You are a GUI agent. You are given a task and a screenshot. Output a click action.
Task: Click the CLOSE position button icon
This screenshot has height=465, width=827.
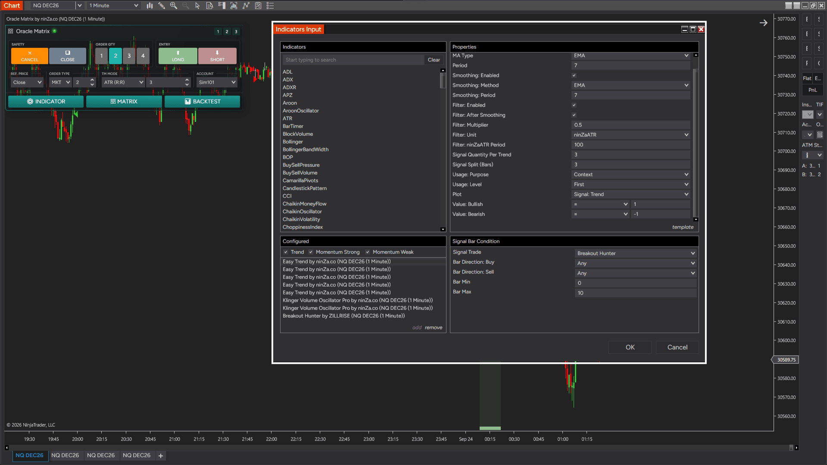pyautogui.click(x=68, y=56)
